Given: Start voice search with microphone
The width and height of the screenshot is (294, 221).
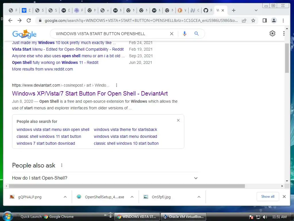Looking at the screenshot, I should click(185, 34).
